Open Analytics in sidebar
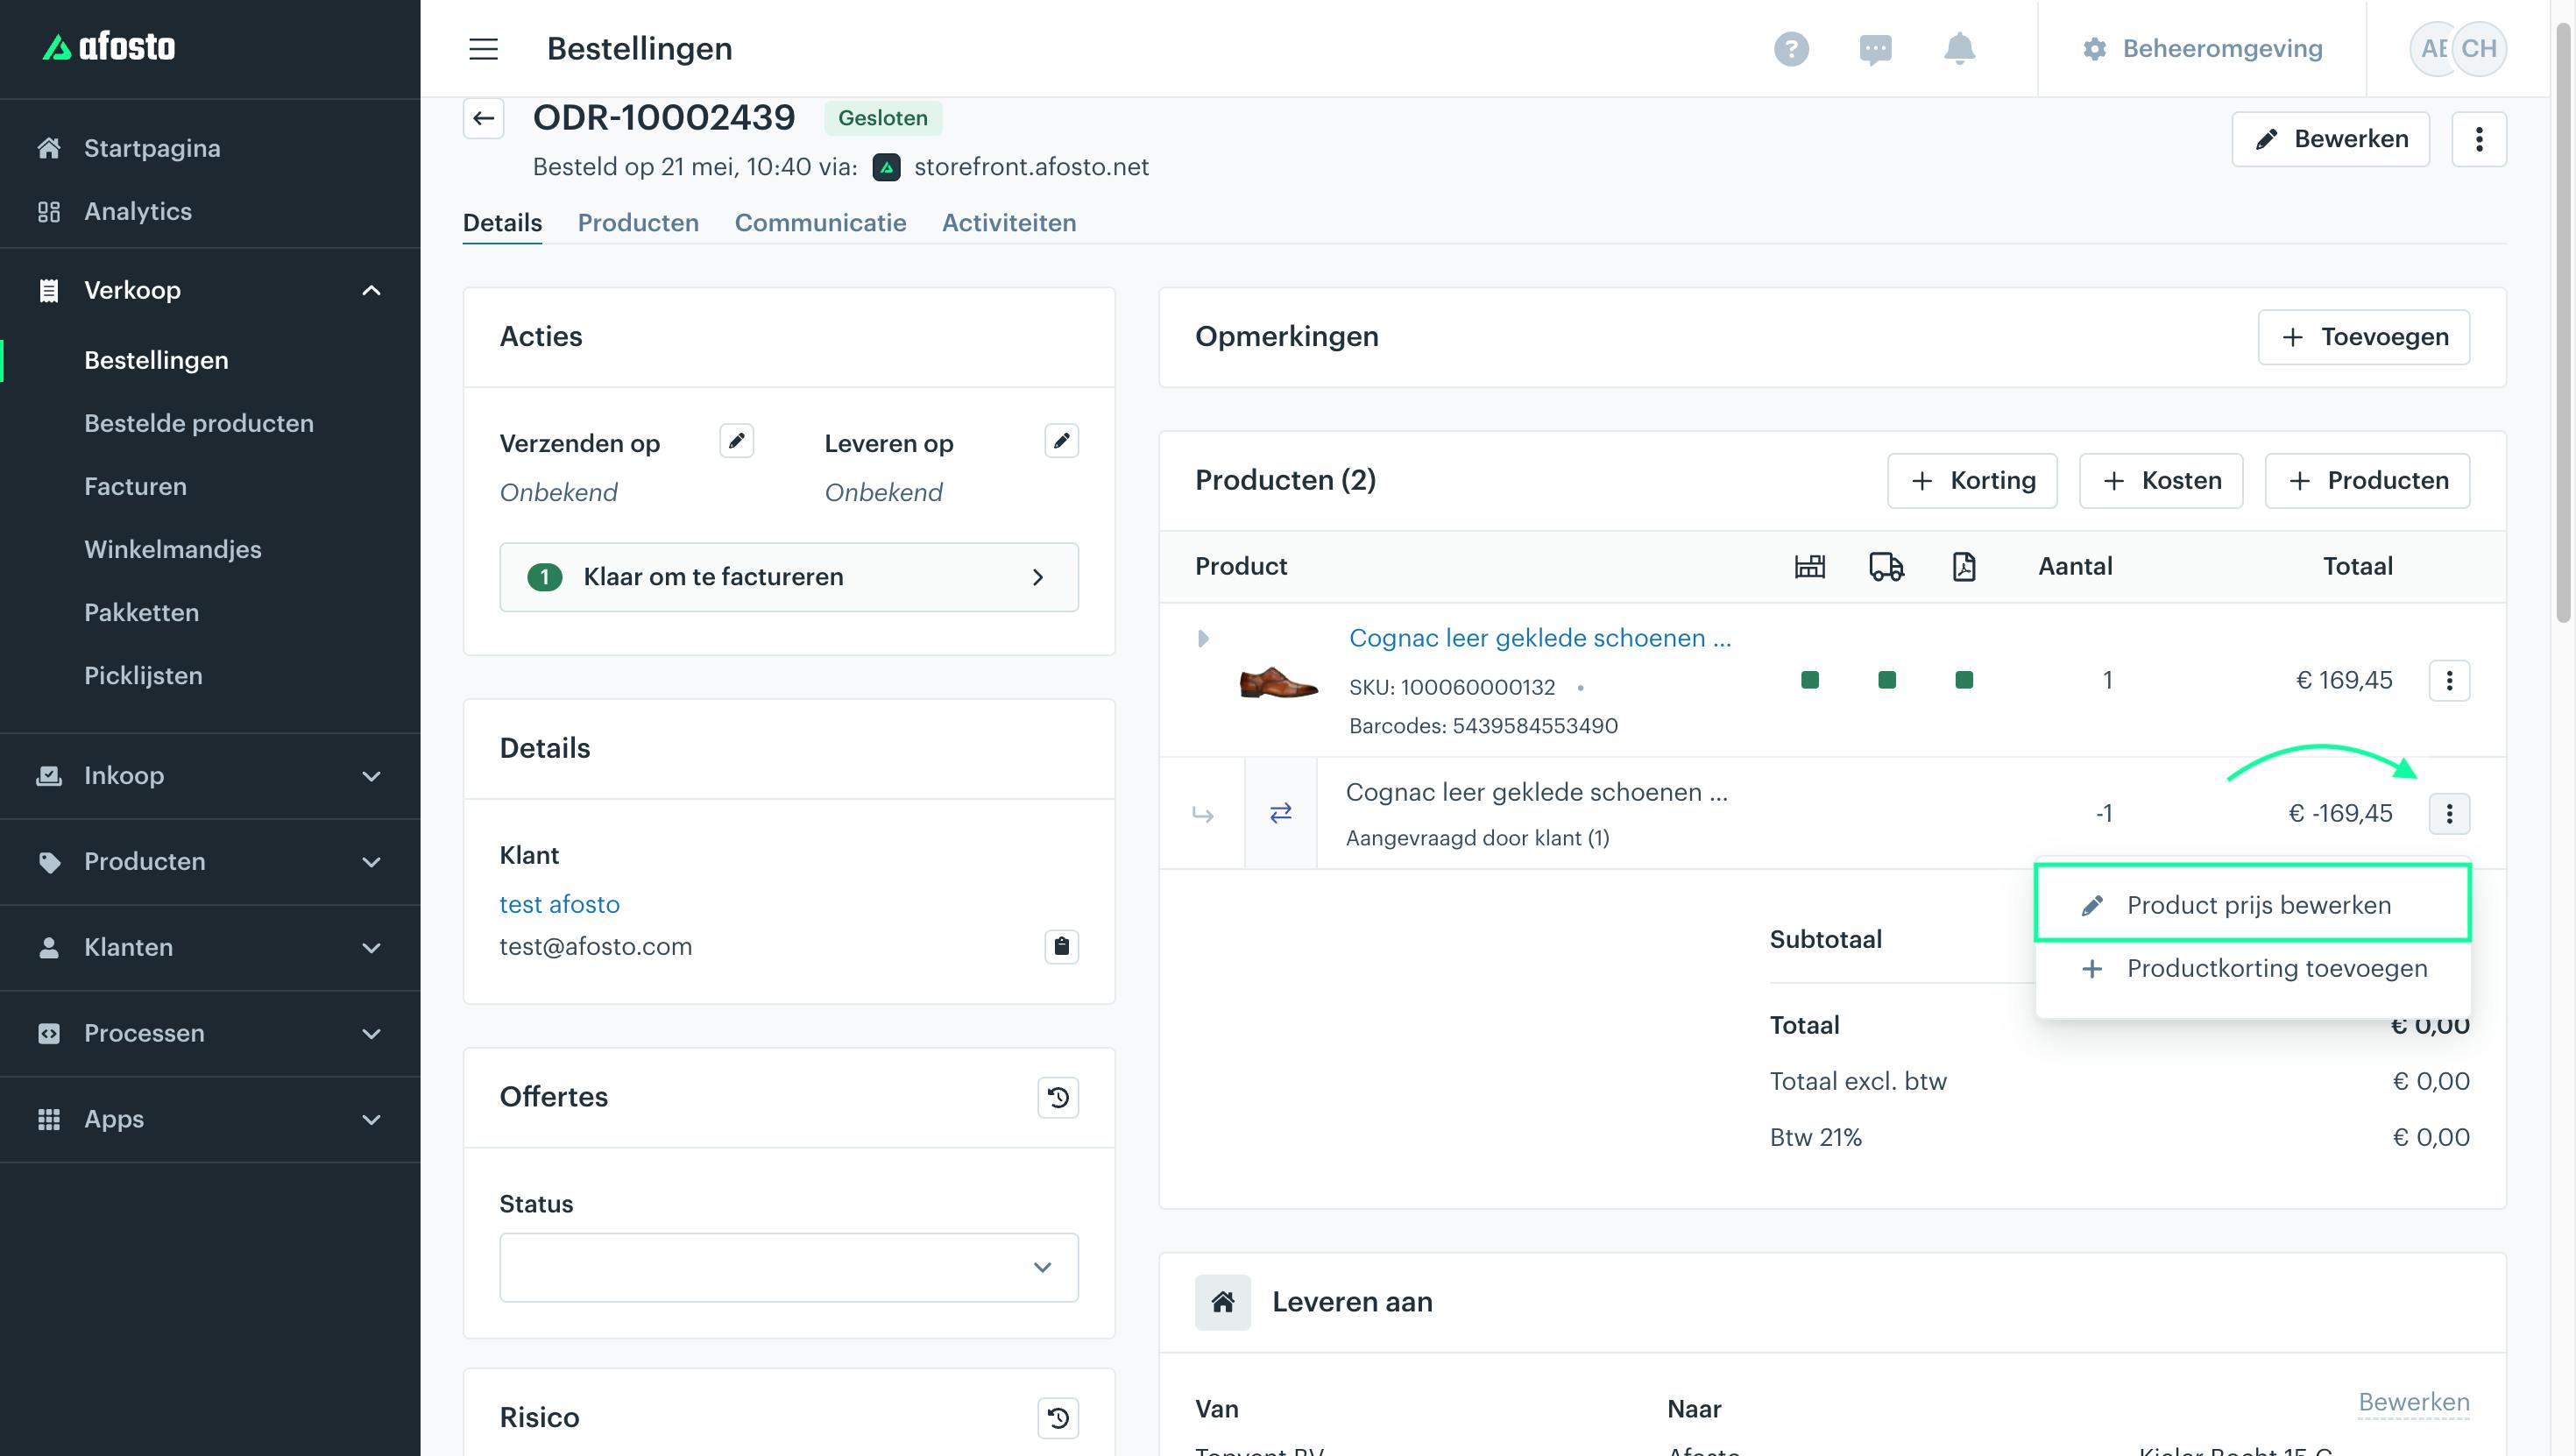The width and height of the screenshot is (2576, 1456). (138, 211)
